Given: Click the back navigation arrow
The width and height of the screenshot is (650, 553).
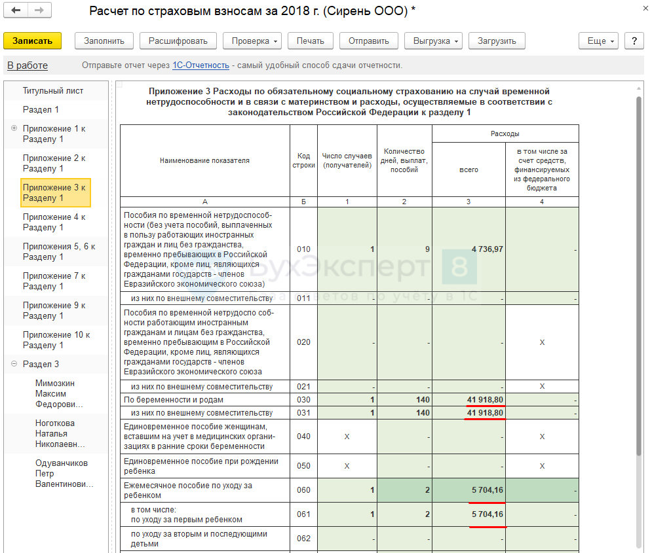Looking at the screenshot, I should pyautogui.click(x=16, y=11).
